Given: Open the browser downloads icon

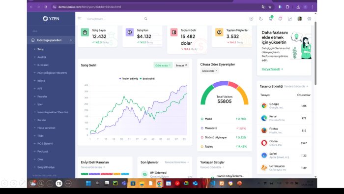Looking at the screenshot, I should 298,7.
